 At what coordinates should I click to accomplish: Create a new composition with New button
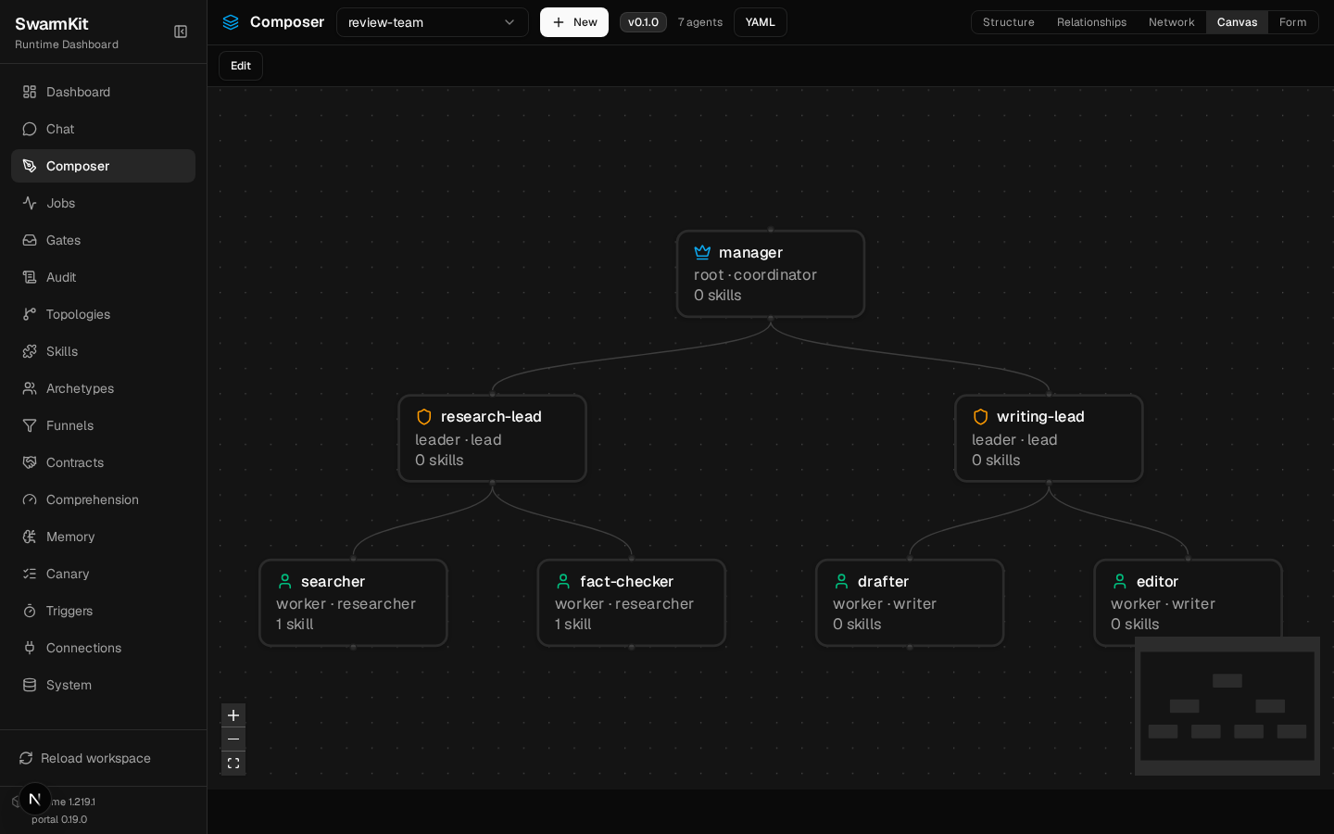pos(574,22)
